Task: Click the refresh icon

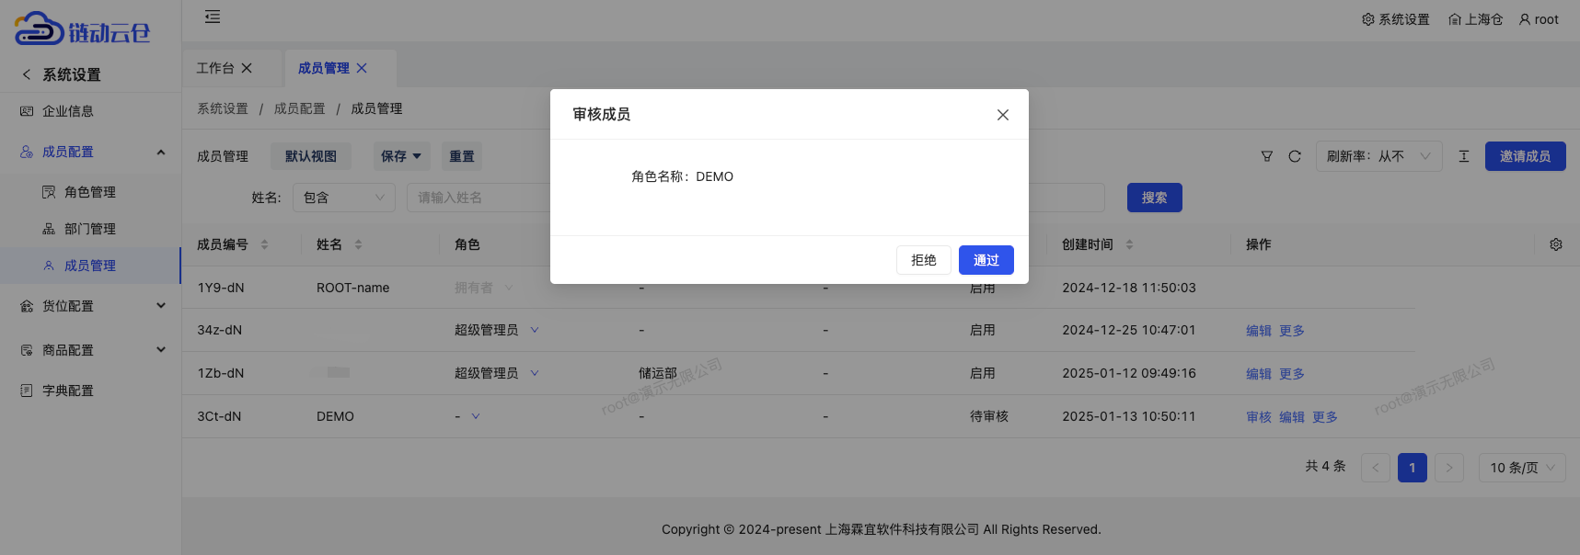Action: click(x=1295, y=156)
